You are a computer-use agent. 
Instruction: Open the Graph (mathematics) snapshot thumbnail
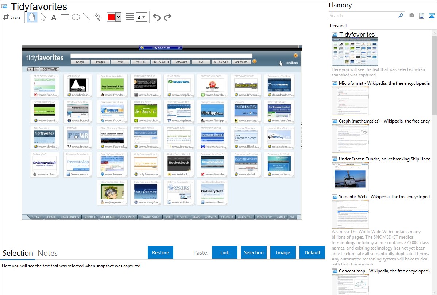point(350,139)
